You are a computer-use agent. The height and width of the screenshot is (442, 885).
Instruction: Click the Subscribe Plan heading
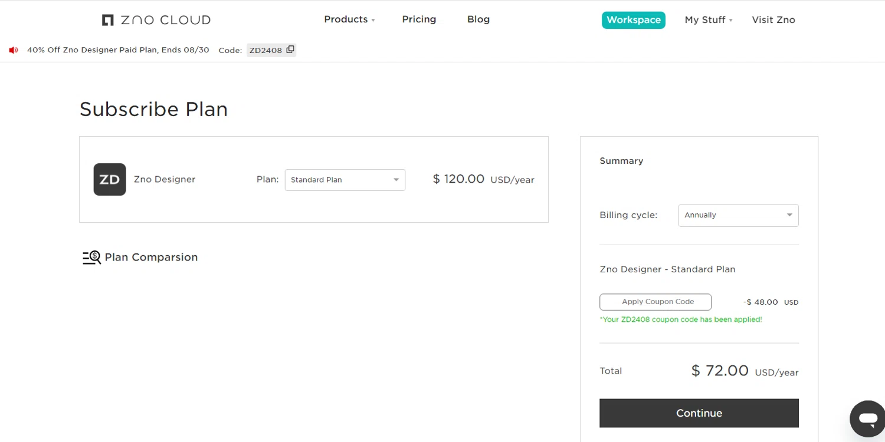tap(153, 109)
